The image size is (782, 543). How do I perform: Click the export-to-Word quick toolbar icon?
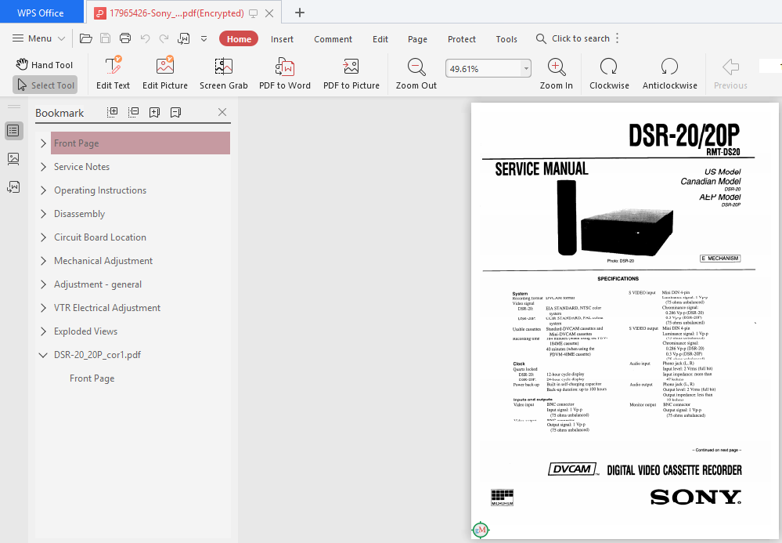point(183,38)
